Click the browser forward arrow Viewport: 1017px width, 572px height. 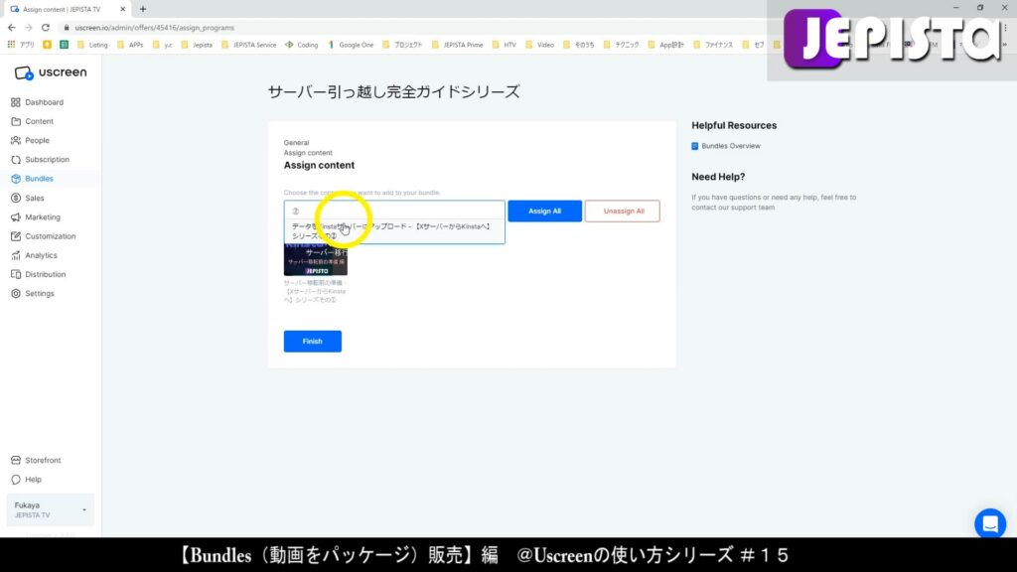pos(29,28)
